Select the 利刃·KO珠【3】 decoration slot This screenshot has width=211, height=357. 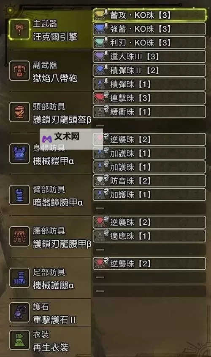coord(149,43)
